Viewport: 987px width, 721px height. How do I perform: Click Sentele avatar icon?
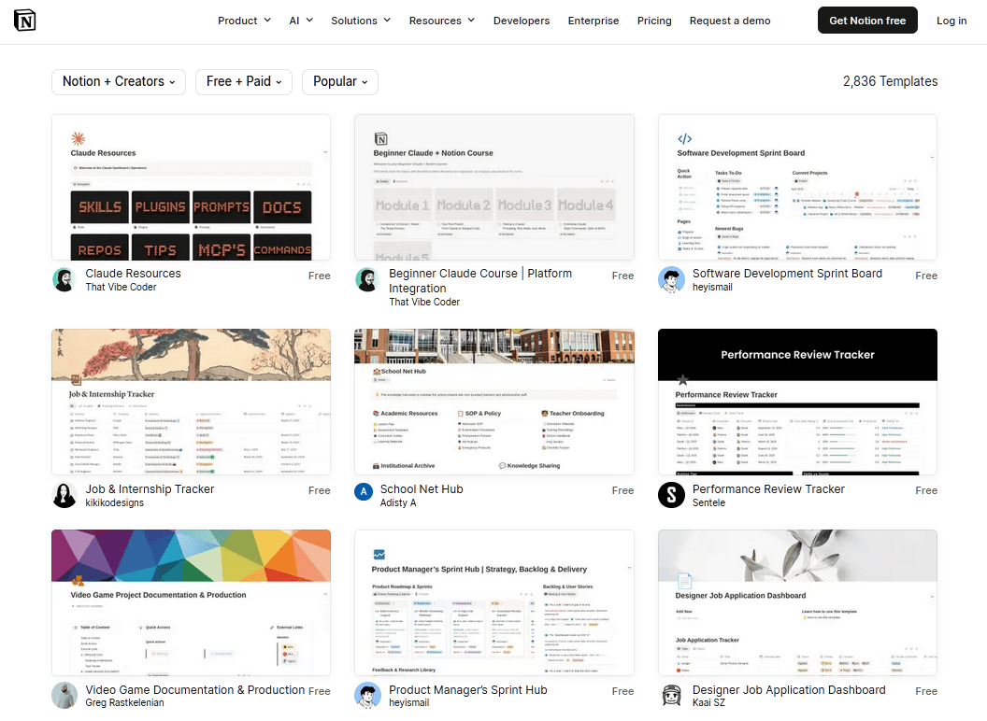671,495
